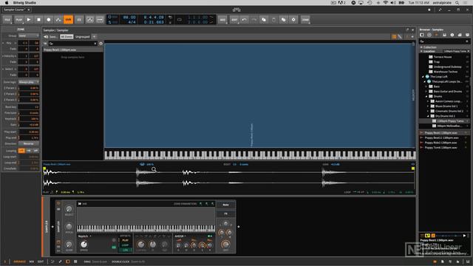473x266 pixels.
Task: Click the transport Stop button
Action: coord(38,20)
